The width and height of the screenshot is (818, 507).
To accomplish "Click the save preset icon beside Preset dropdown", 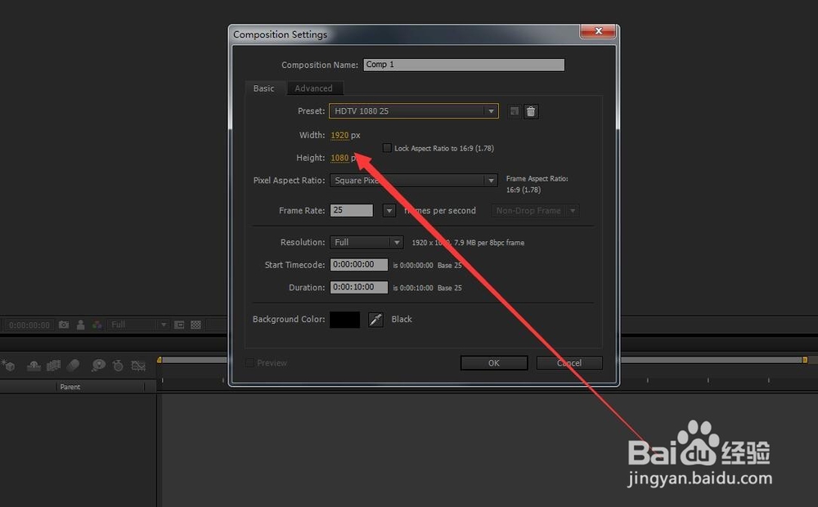I will pyautogui.click(x=515, y=111).
